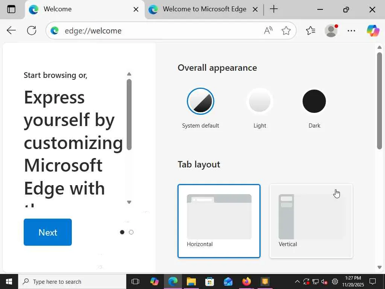Viewport: 385px width, 289px height.
Task: Go back with the back arrow
Action: 11,30
